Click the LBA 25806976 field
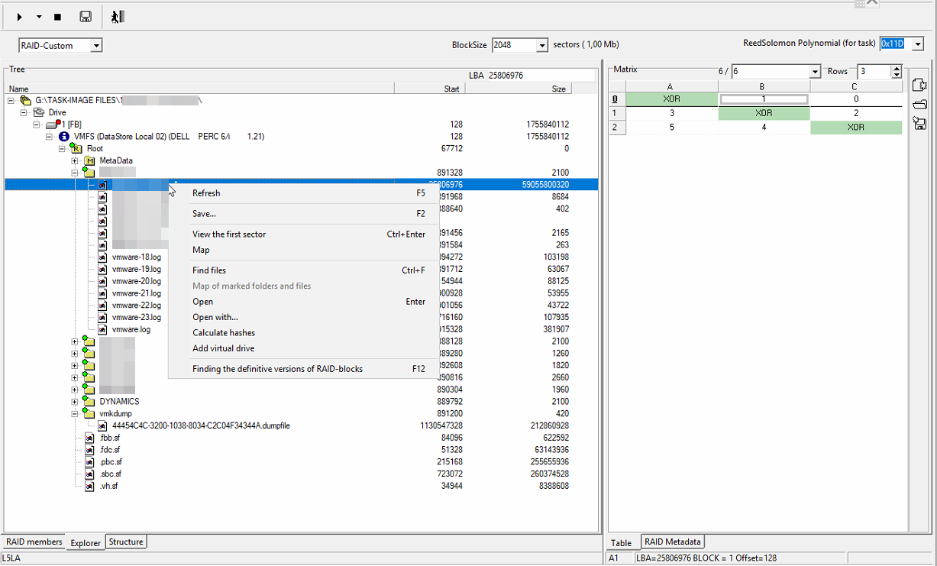937x566 pixels. pos(530,75)
